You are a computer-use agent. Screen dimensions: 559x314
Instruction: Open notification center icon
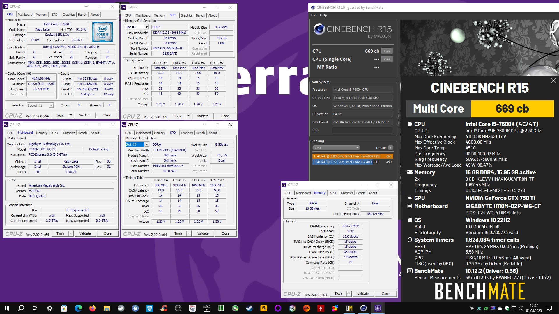pos(549,308)
